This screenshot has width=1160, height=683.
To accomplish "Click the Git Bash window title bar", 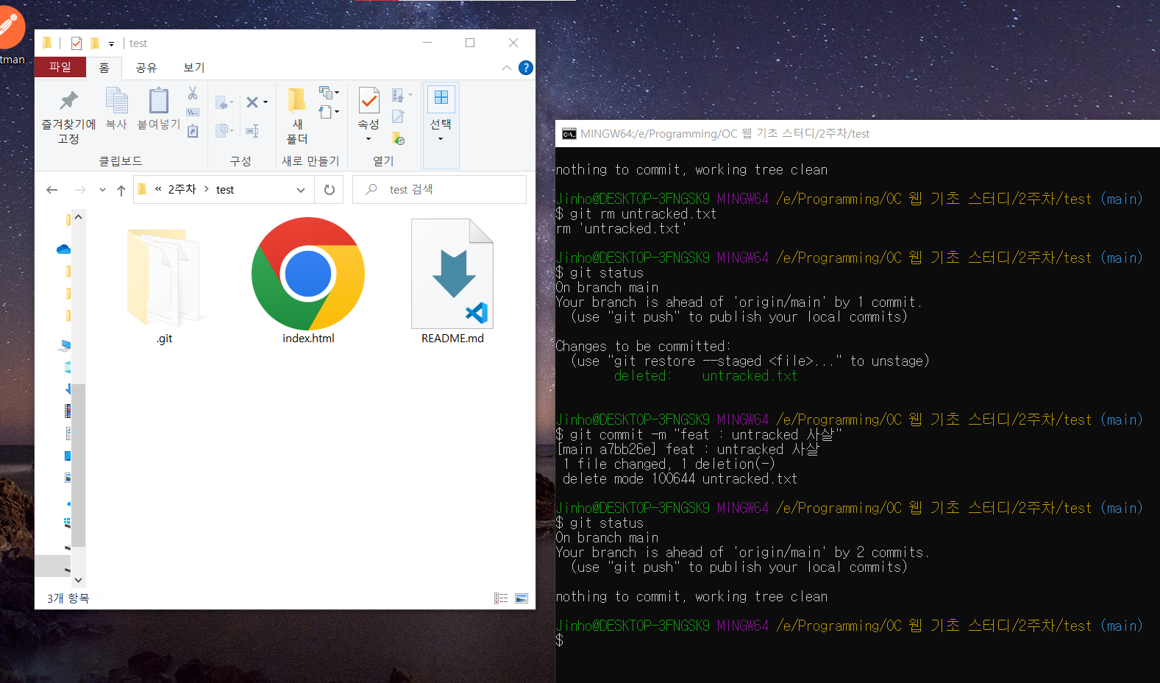I will [858, 133].
